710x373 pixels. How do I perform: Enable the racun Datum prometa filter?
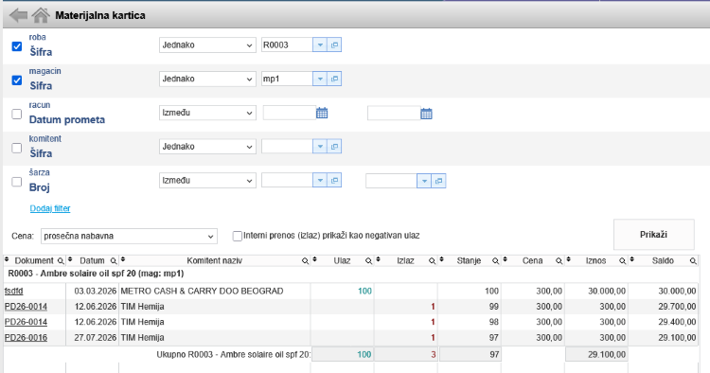coord(17,114)
